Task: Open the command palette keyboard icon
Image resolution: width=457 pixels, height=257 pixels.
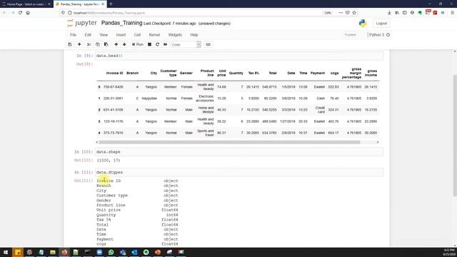Action: tap(208, 44)
